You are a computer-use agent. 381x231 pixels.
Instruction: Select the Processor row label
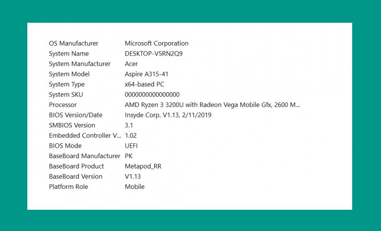click(63, 105)
